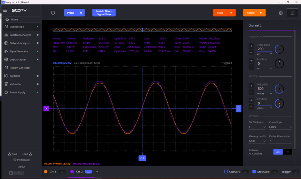Viewport: 301px width, 179px height.
Task: Open the Curve Style dropdown
Action: pyautogui.click(x=280, y=127)
